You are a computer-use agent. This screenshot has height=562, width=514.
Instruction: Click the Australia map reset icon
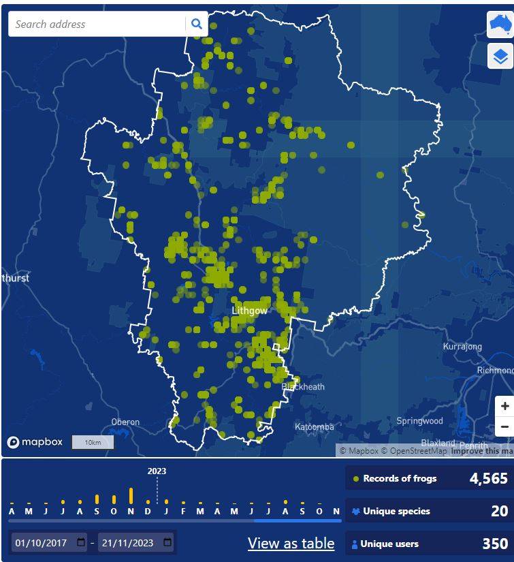pos(500,25)
